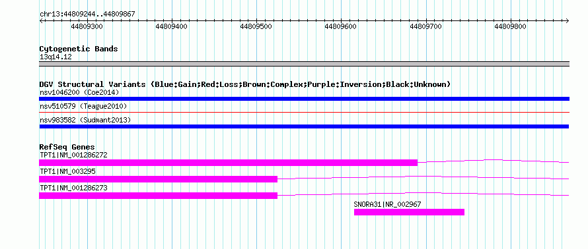Viewport: 588px width, 249px height.
Task: Click the right arrowhead of the ruler
Action: click(568, 20)
